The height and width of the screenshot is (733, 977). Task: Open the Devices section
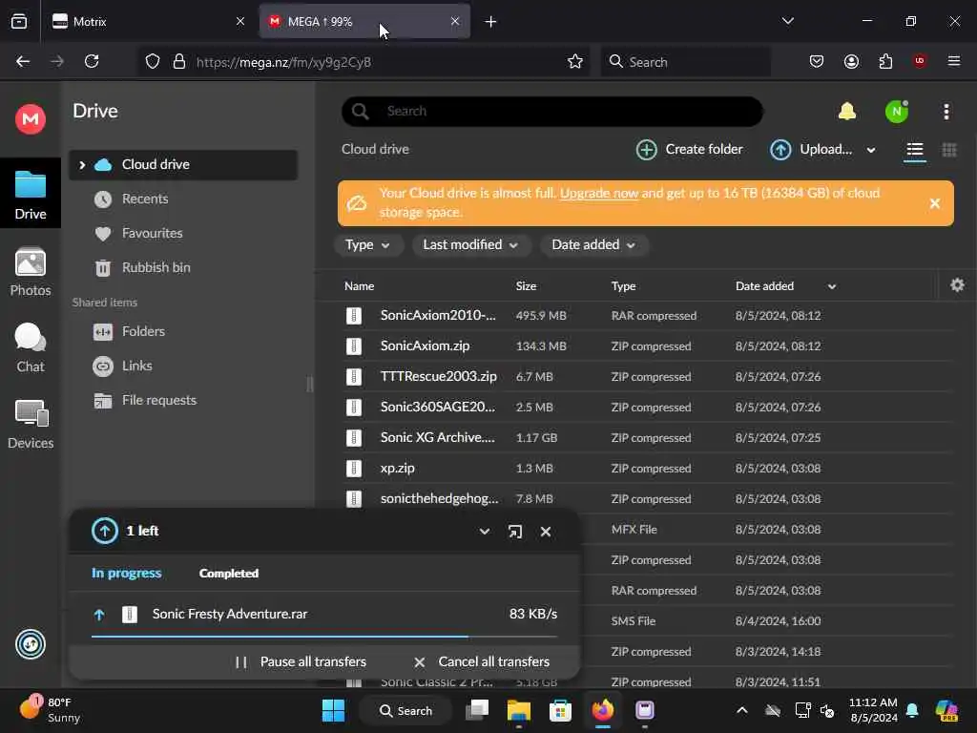(30, 424)
